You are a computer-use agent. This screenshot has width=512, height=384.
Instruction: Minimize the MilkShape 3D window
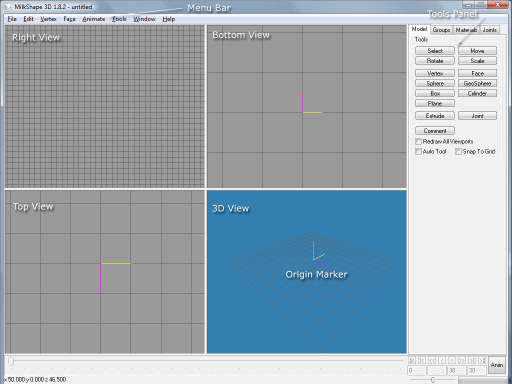pyautogui.click(x=469, y=4)
